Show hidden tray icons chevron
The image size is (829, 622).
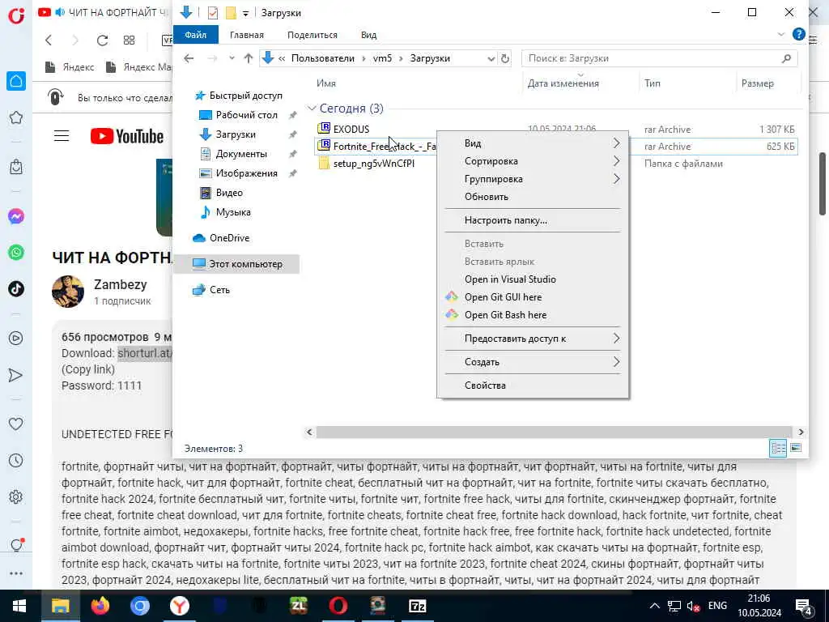(654, 606)
